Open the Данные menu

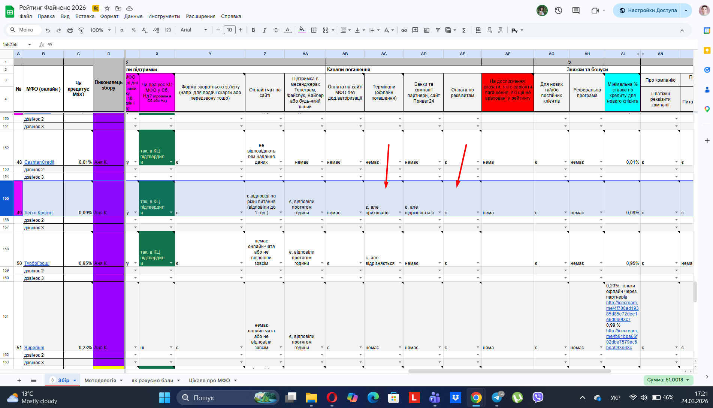pos(133,16)
